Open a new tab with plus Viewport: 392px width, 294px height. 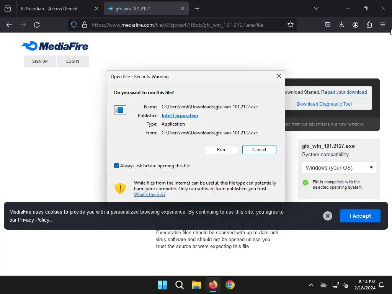[197, 9]
